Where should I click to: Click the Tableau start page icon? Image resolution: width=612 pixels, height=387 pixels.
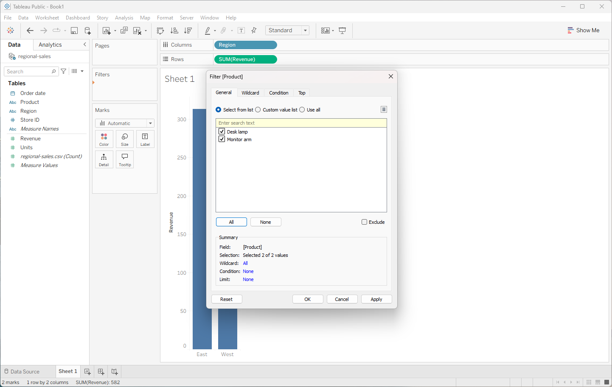coord(11,31)
